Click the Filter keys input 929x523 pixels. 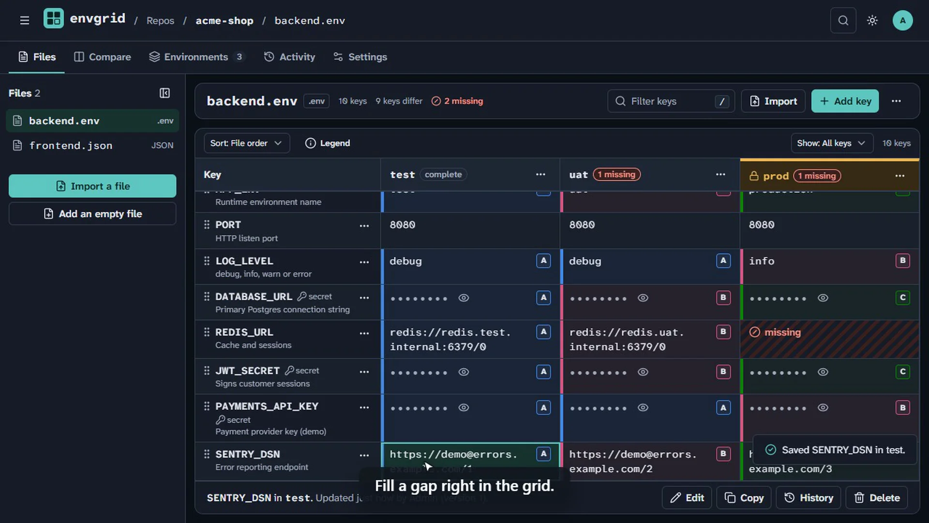tap(671, 101)
